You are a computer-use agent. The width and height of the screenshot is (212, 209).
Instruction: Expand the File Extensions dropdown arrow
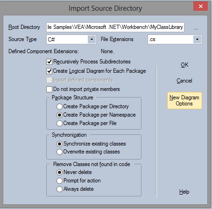[x=197, y=39]
